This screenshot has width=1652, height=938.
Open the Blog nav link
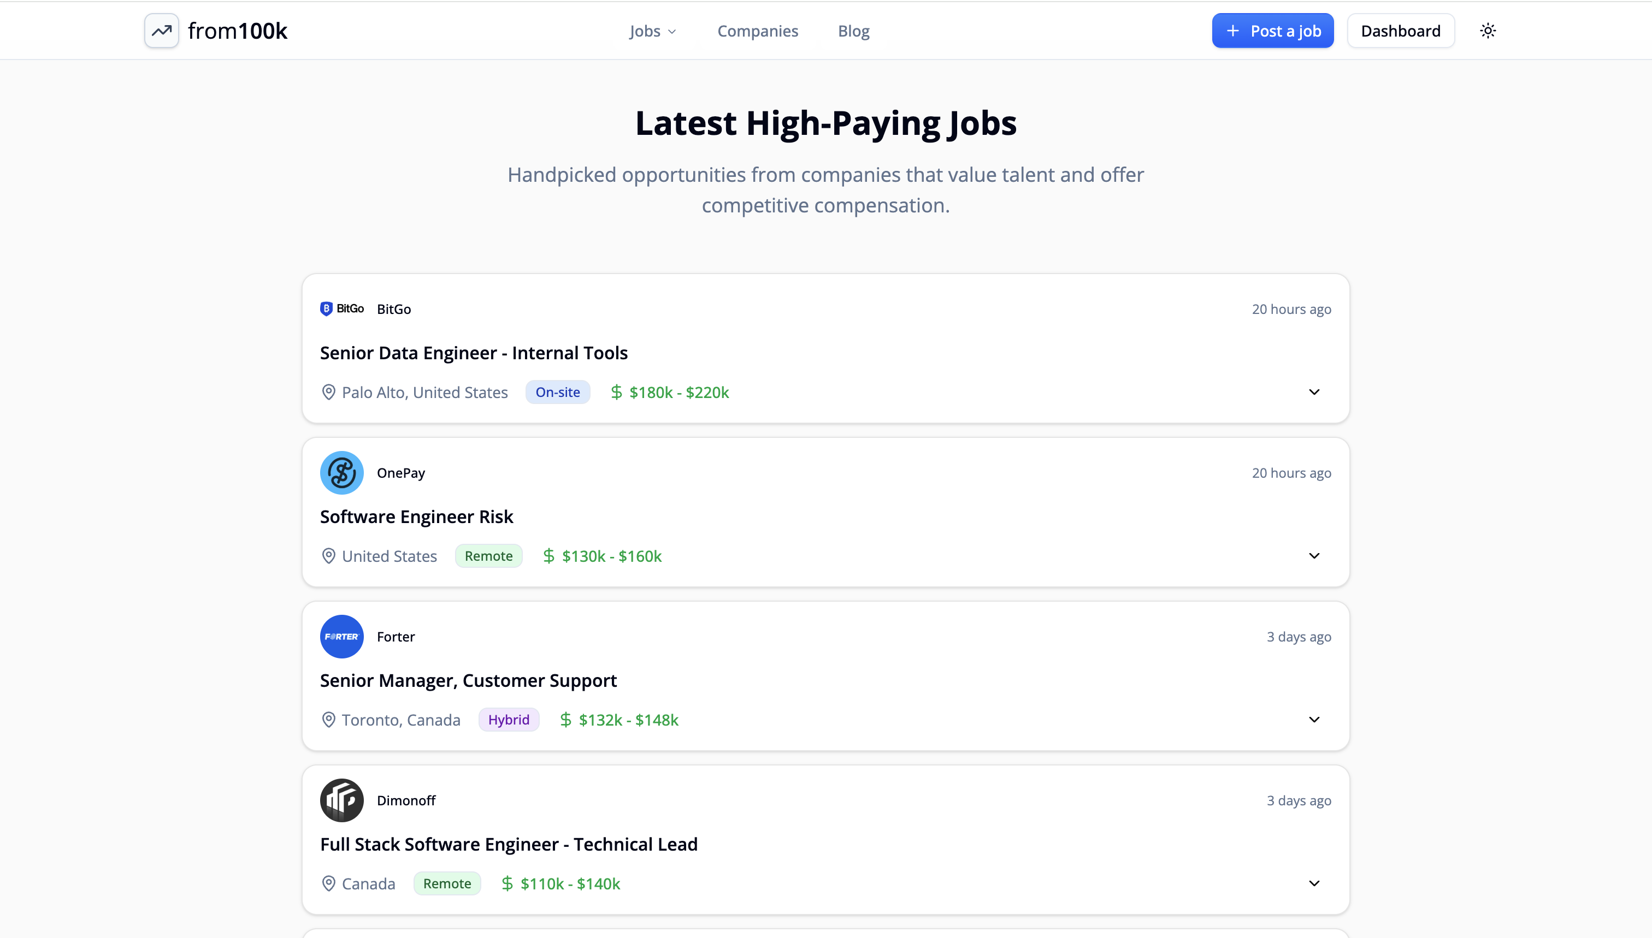[853, 31]
